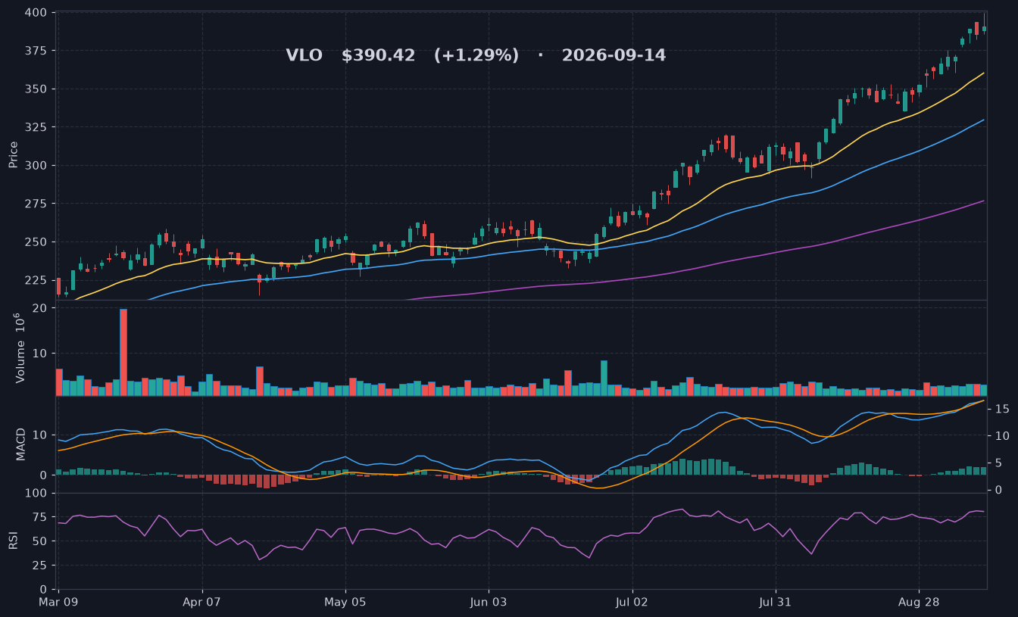Click the 250 price axis tick
Image resolution: width=1018 pixels, height=617 pixels.
pyautogui.click(x=36, y=242)
